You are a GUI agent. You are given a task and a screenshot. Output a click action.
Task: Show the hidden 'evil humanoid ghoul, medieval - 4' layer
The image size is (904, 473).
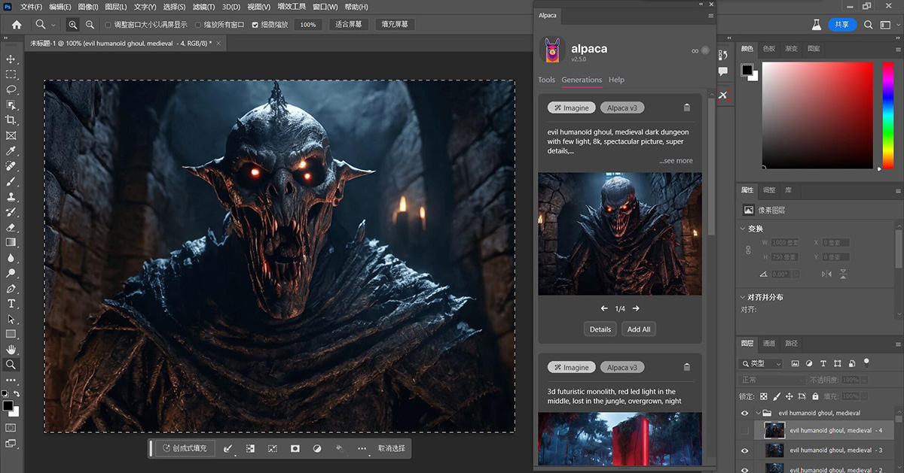pos(745,430)
